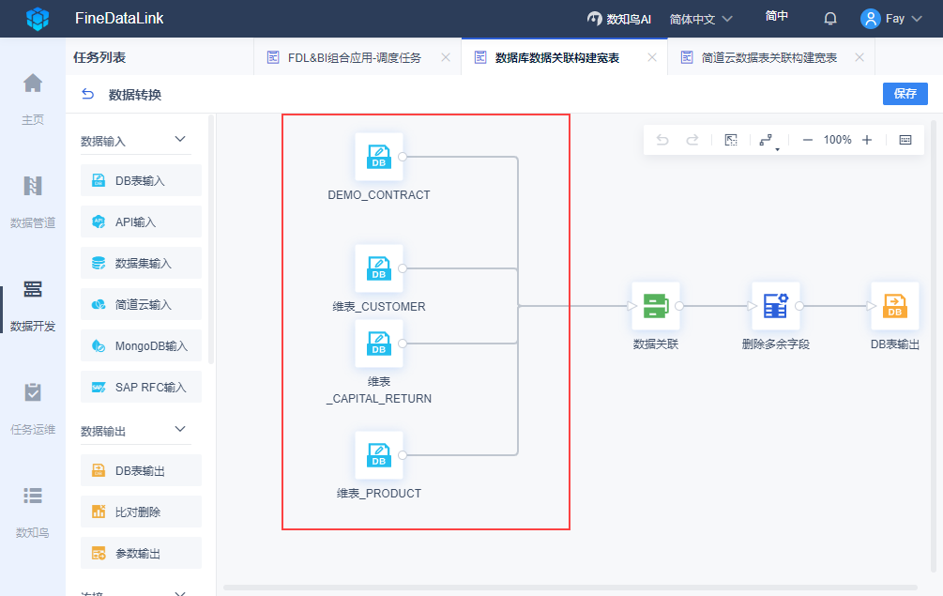Choose SAP RFC输入 operator from palette
This screenshot has height=596, width=943.
click(x=141, y=387)
